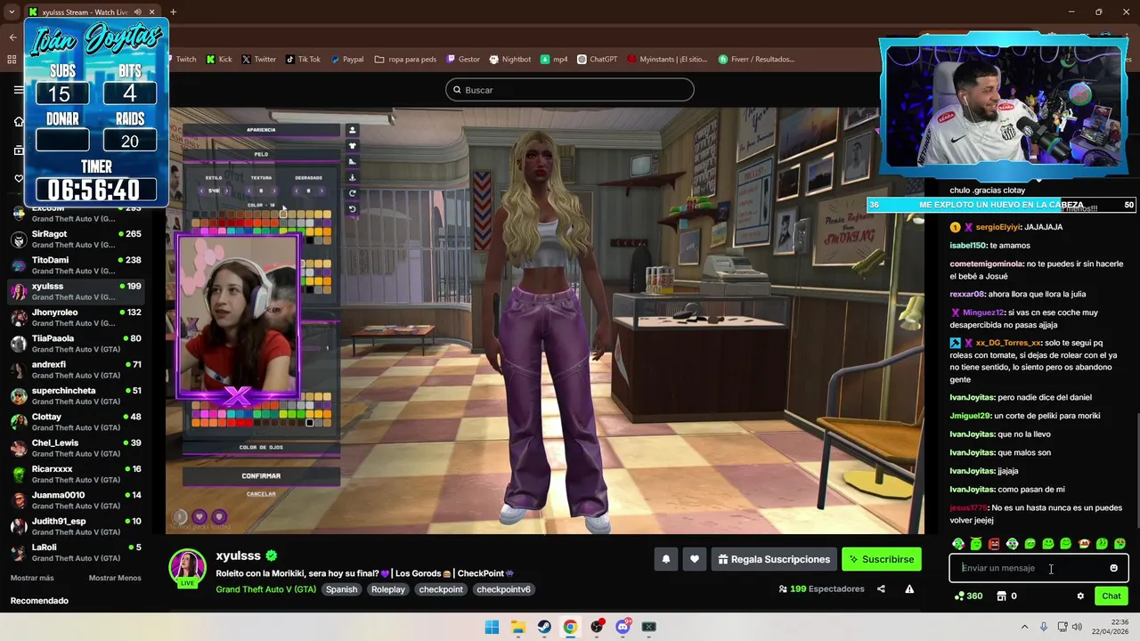
Task: Report stream using warning triangle icon
Action: (x=909, y=588)
